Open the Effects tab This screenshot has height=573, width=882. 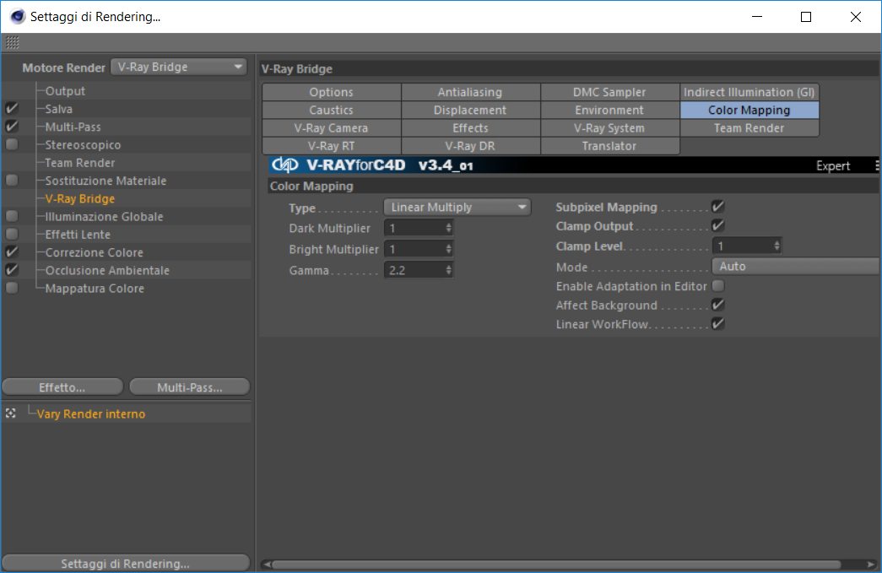(470, 127)
